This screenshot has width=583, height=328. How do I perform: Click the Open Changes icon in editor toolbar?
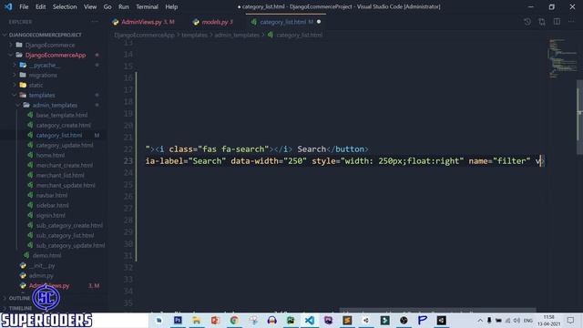click(x=542, y=22)
